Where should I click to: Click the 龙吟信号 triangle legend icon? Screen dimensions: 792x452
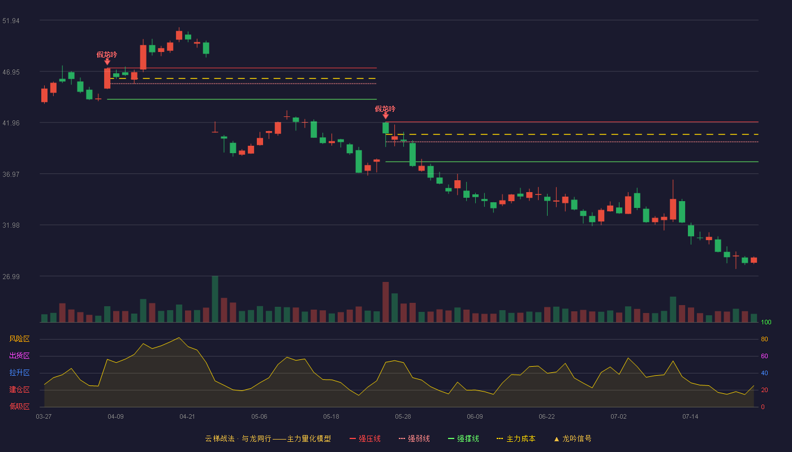(557, 439)
